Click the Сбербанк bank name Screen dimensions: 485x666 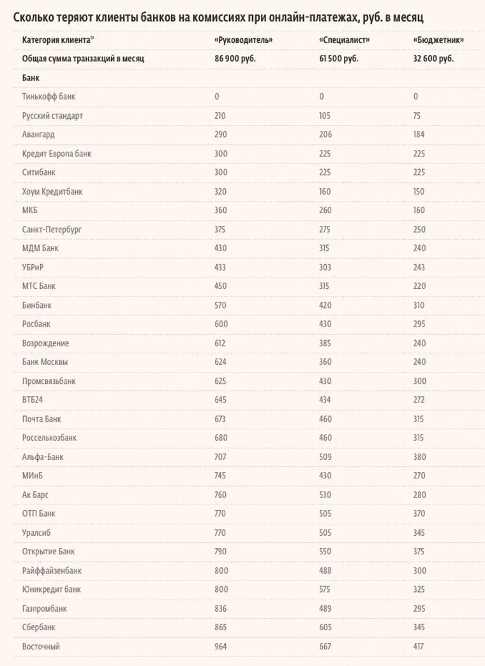coord(39,627)
